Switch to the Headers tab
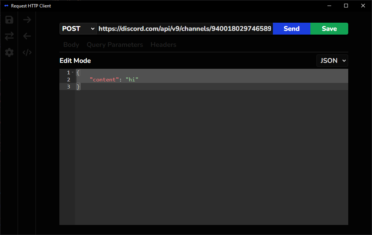Image resolution: width=372 pixels, height=235 pixels. pyautogui.click(x=163, y=45)
